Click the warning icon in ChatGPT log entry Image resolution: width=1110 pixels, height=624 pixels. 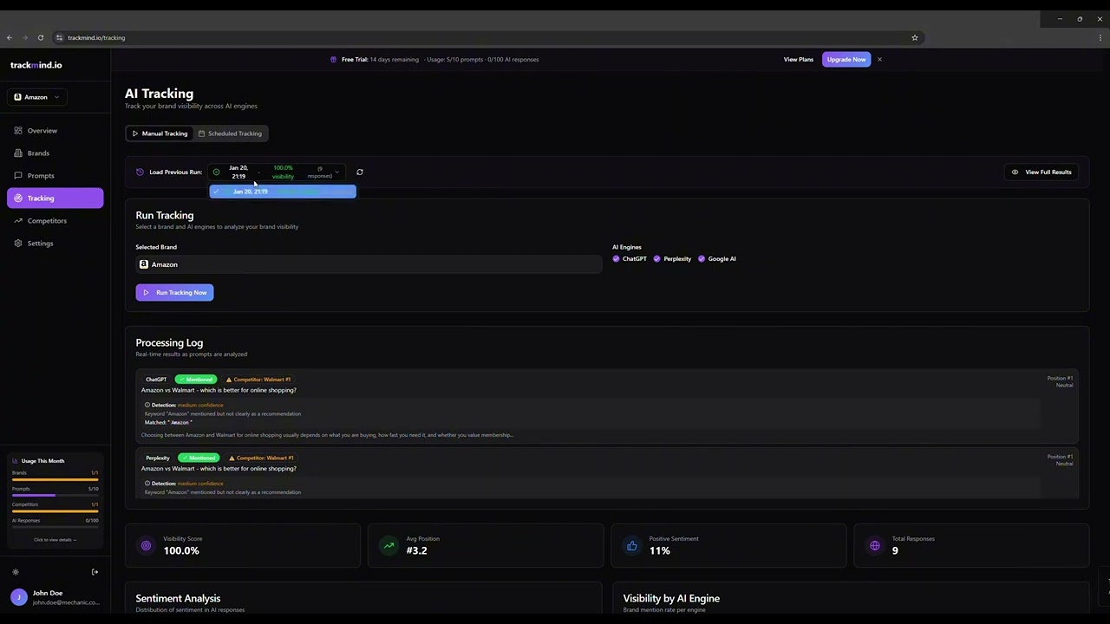tap(229, 380)
